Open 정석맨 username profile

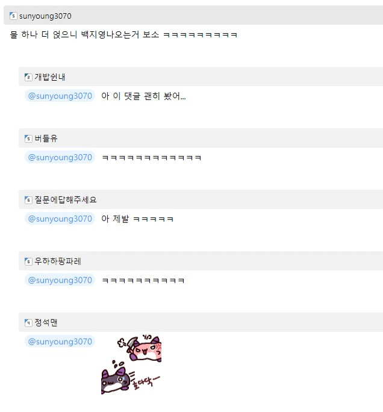tap(46, 323)
